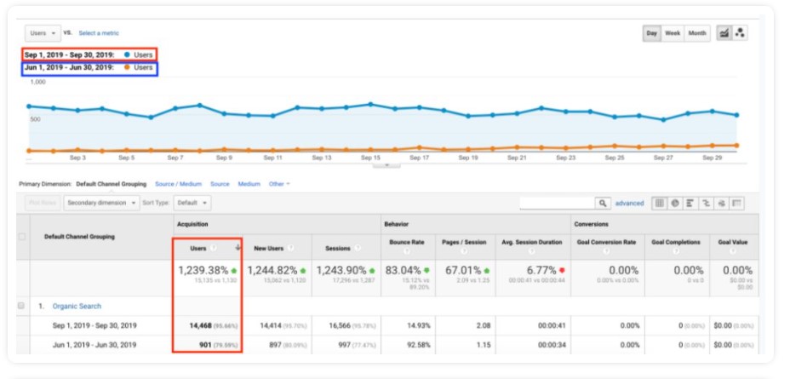Viewport: 790px width, 379px height.
Task: Click the table search magnifier button
Action: point(603,204)
